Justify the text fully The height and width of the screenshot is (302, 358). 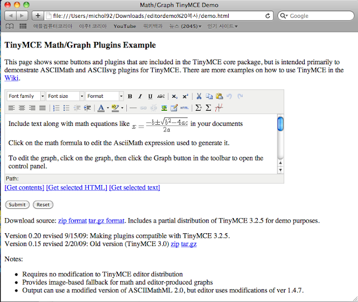click(43, 108)
